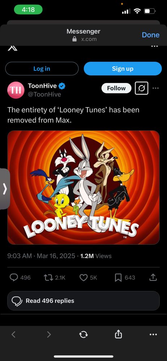The width and height of the screenshot is (167, 361).
Task: Go forward with the browser forward arrow
Action: pos(49,334)
